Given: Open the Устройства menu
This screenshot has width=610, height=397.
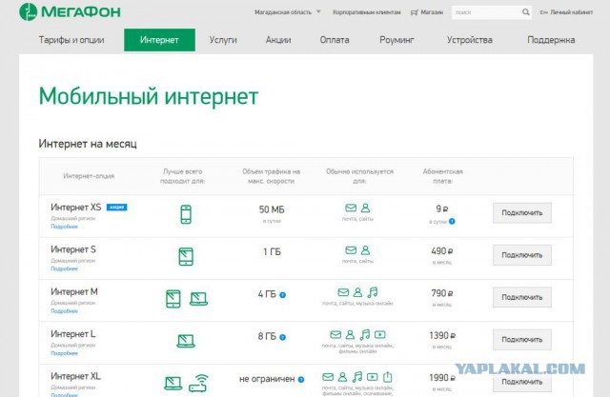Looking at the screenshot, I should tap(470, 40).
